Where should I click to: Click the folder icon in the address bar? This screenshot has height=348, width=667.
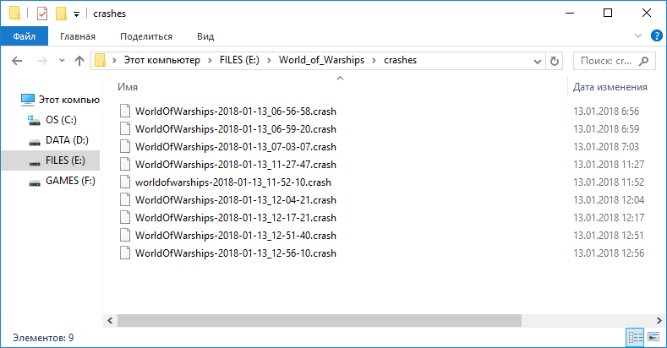[x=100, y=60]
